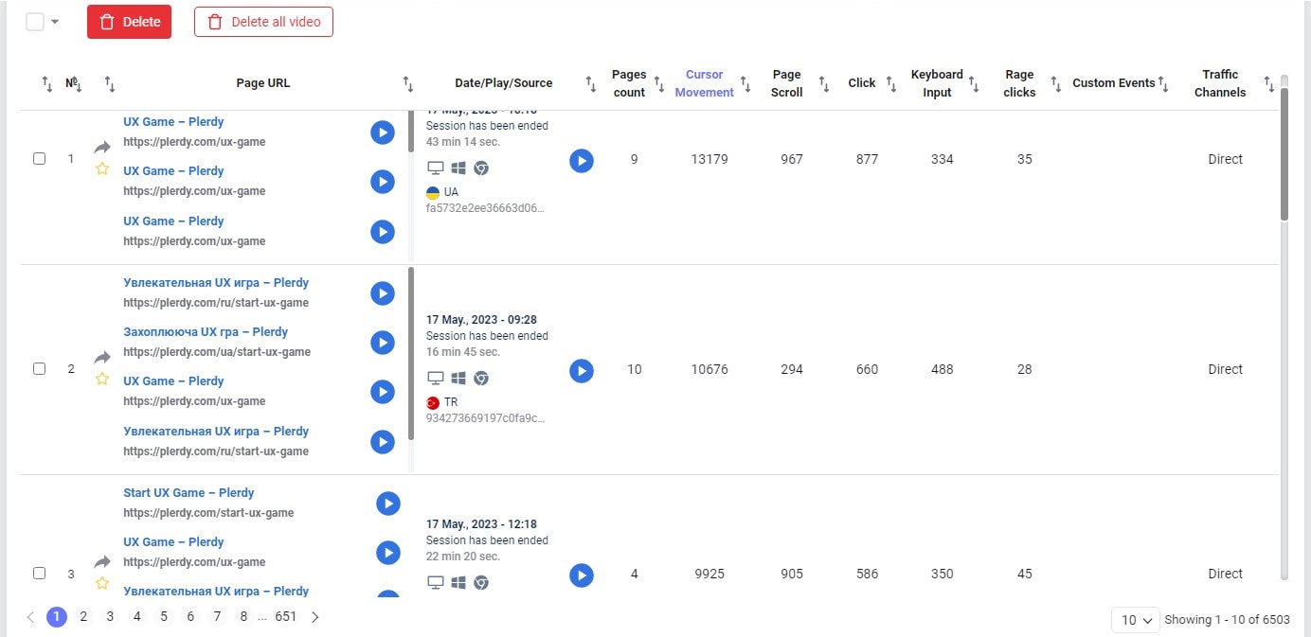Play the Захоплююча UX гра page video
This screenshot has width=1311, height=637.
pos(383,342)
